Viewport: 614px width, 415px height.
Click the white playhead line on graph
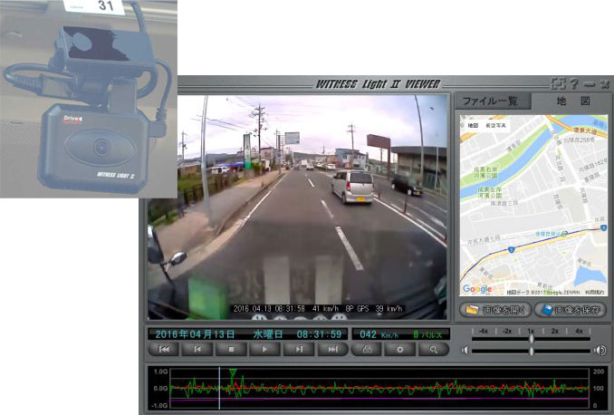pyautogui.click(x=219, y=388)
